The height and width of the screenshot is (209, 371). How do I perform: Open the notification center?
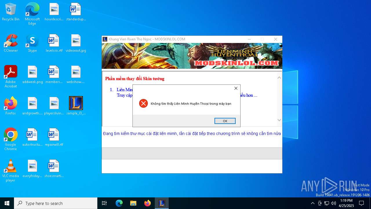click(x=361, y=203)
